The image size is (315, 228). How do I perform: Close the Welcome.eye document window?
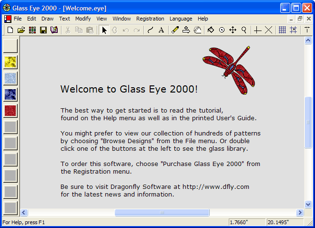(309, 19)
